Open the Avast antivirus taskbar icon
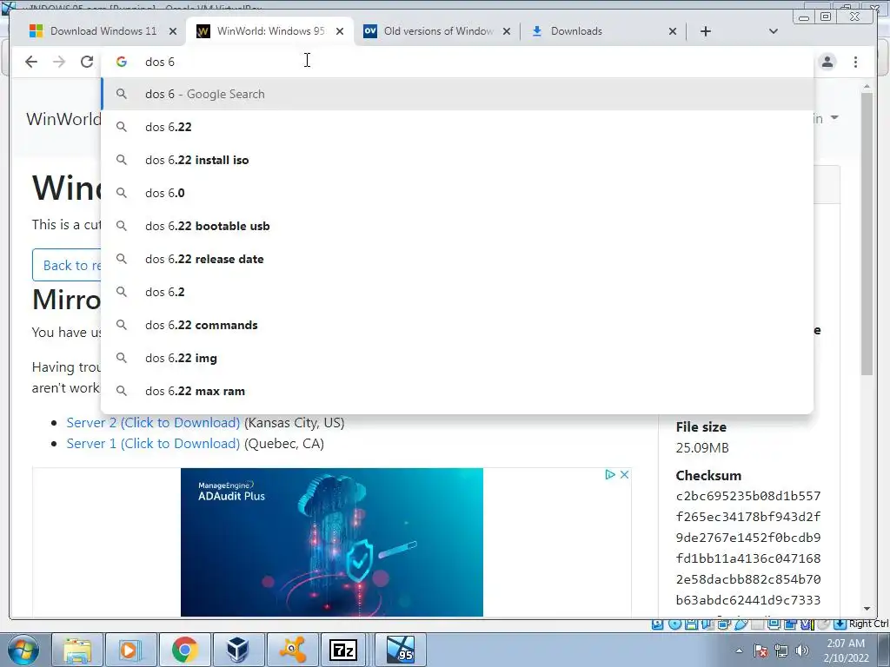Screen dimensions: 890x667 pyautogui.click(x=292, y=650)
